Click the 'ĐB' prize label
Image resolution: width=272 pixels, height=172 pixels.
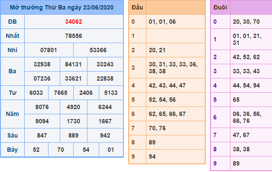(x=12, y=22)
